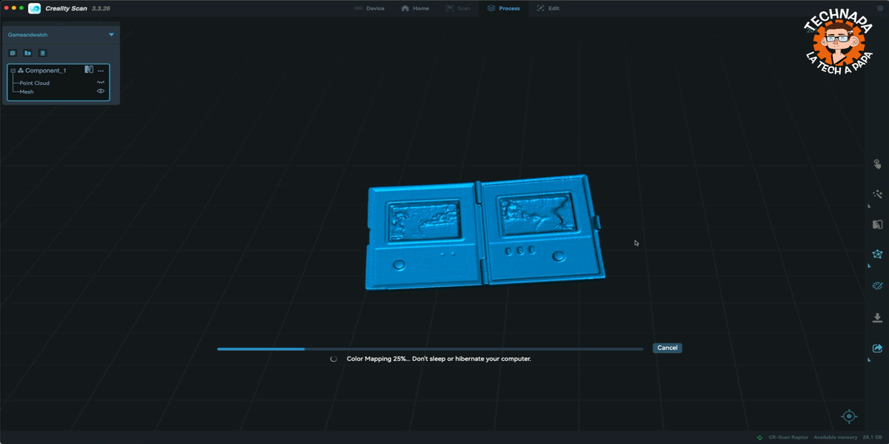Open Component_1 more options menu
Screen dimensions: 889x444
click(x=101, y=70)
